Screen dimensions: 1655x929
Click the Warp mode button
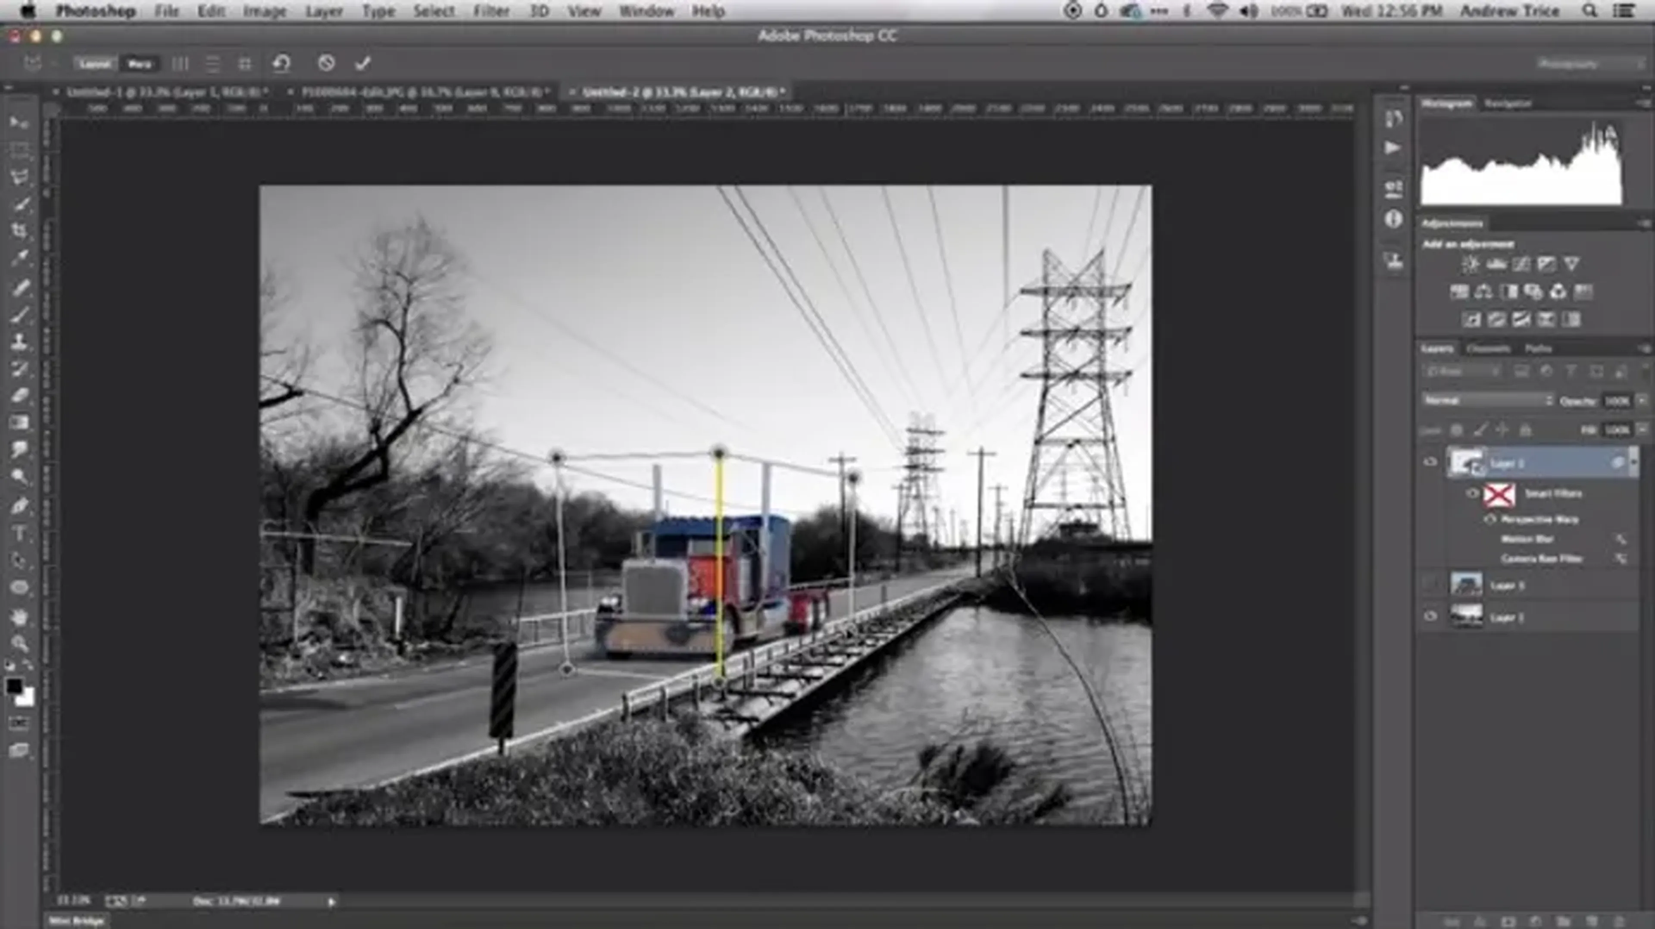139,64
